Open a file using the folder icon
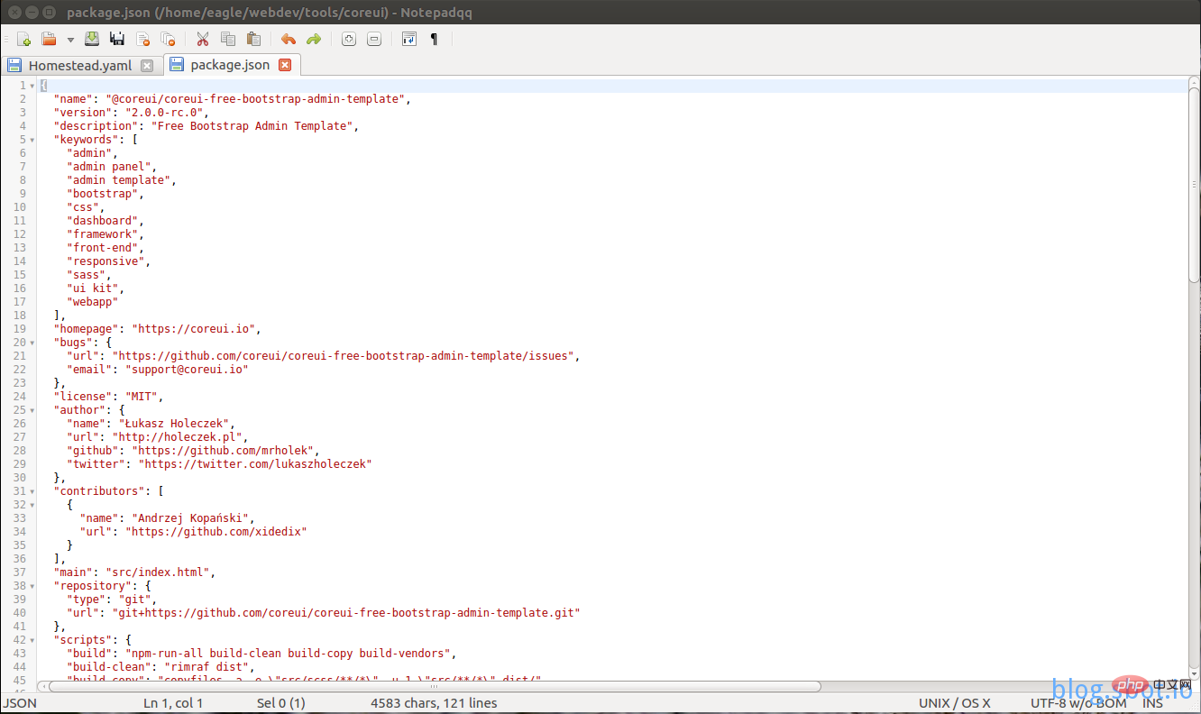 49,39
